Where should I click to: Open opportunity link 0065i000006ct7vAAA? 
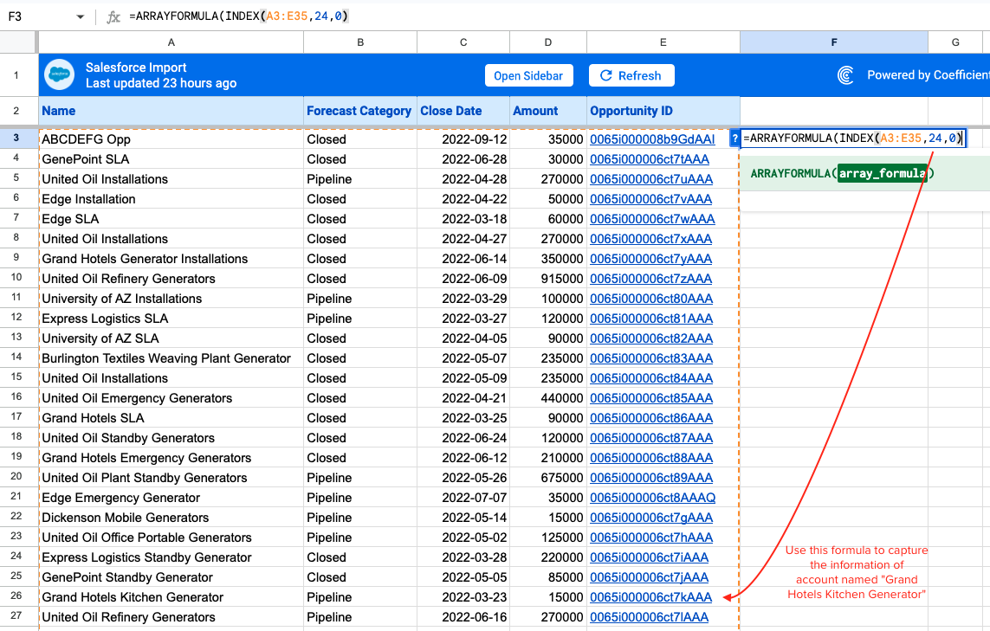click(651, 199)
